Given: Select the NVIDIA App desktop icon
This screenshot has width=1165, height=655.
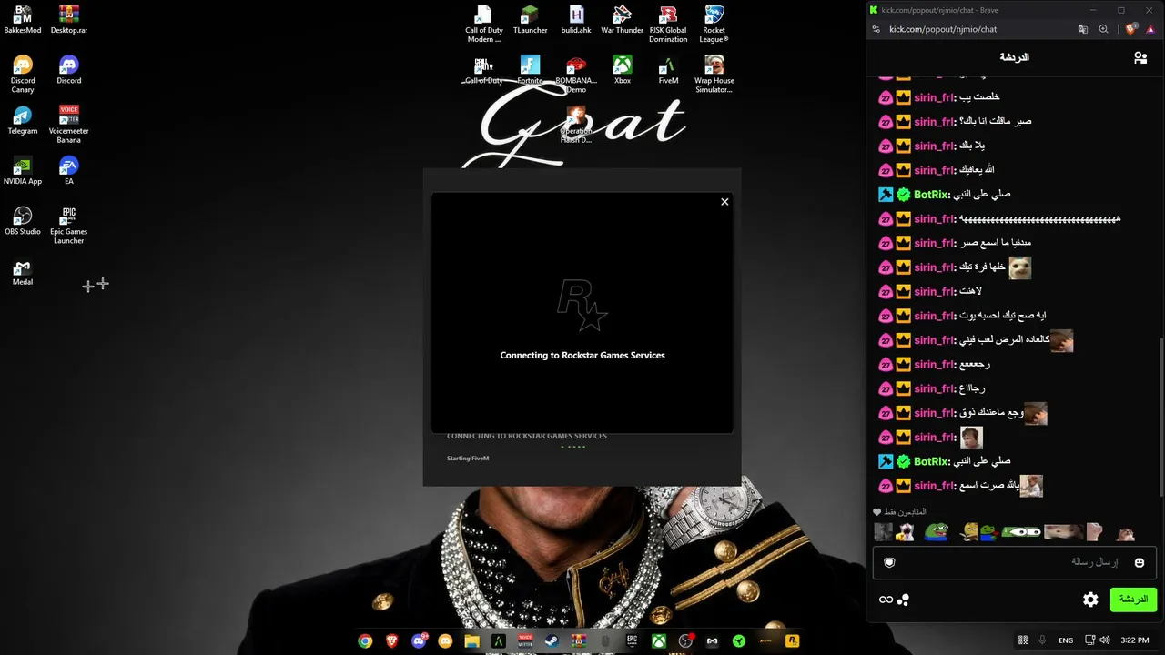Looking at the screenshot, I should point(23,171).
